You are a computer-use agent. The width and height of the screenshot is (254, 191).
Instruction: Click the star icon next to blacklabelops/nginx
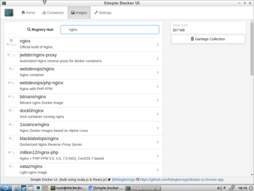point(10,138)
